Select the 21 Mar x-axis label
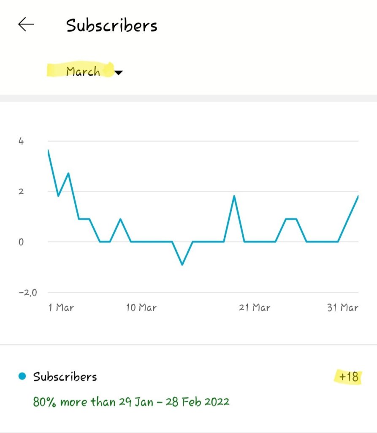 click(x=255, y=307)
